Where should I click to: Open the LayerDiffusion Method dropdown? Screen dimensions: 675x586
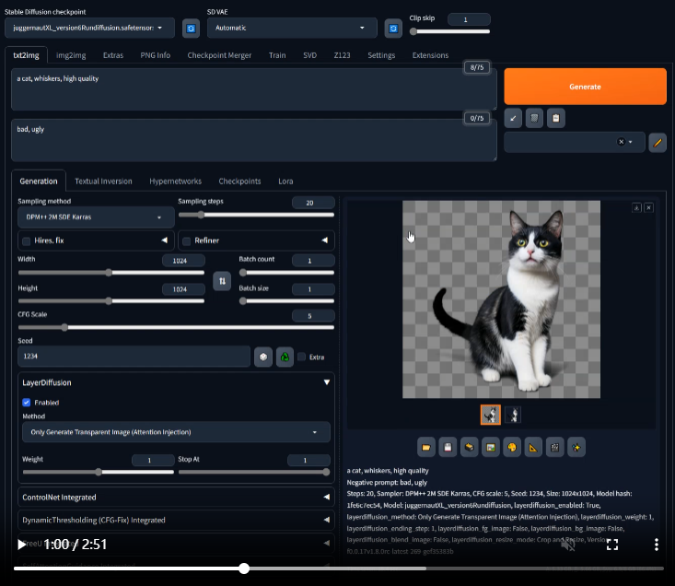(176, 432)
